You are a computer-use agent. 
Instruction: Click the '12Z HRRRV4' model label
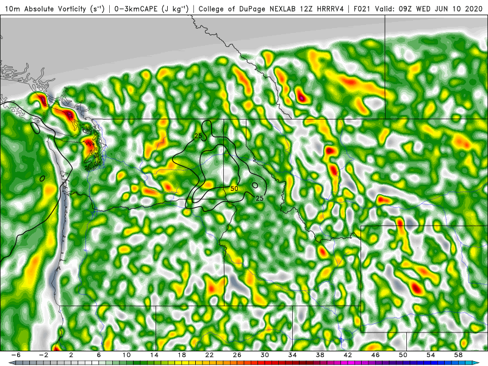322,9
